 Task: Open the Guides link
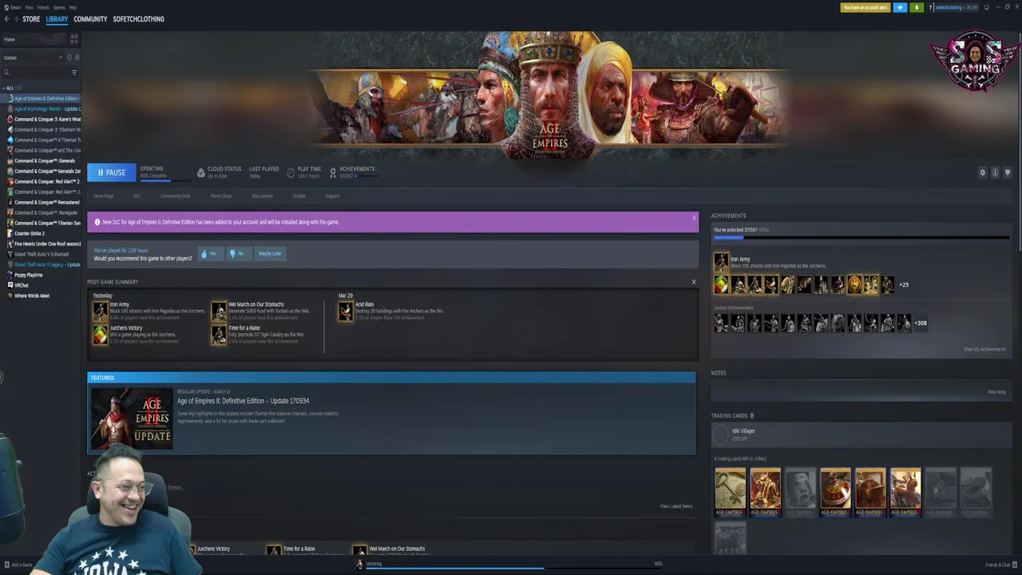[299, 196]
